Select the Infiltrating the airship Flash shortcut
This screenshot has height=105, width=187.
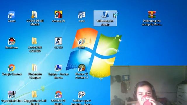[x=105, y=18]
